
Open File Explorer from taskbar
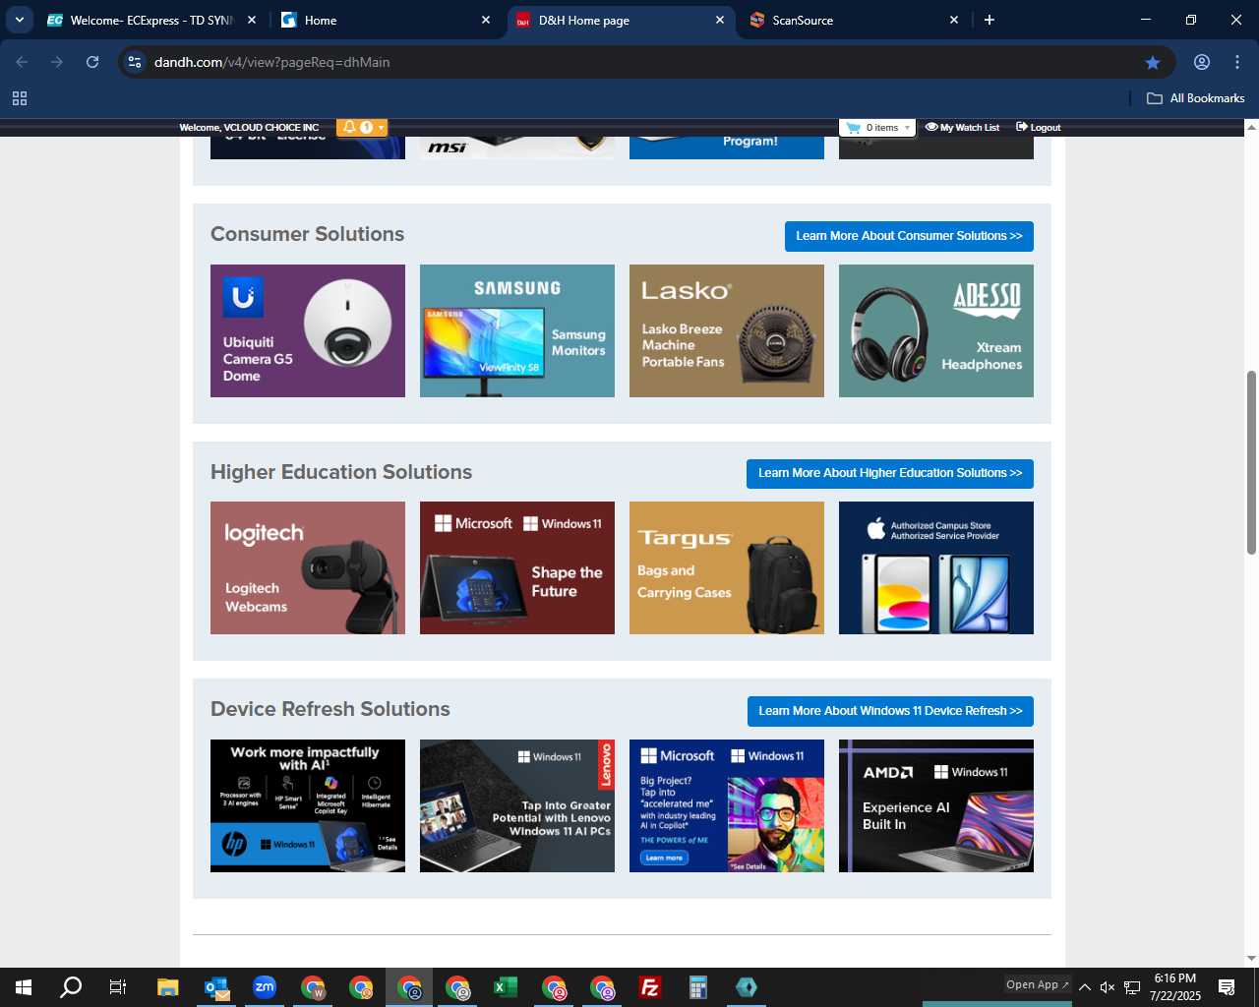168,987
